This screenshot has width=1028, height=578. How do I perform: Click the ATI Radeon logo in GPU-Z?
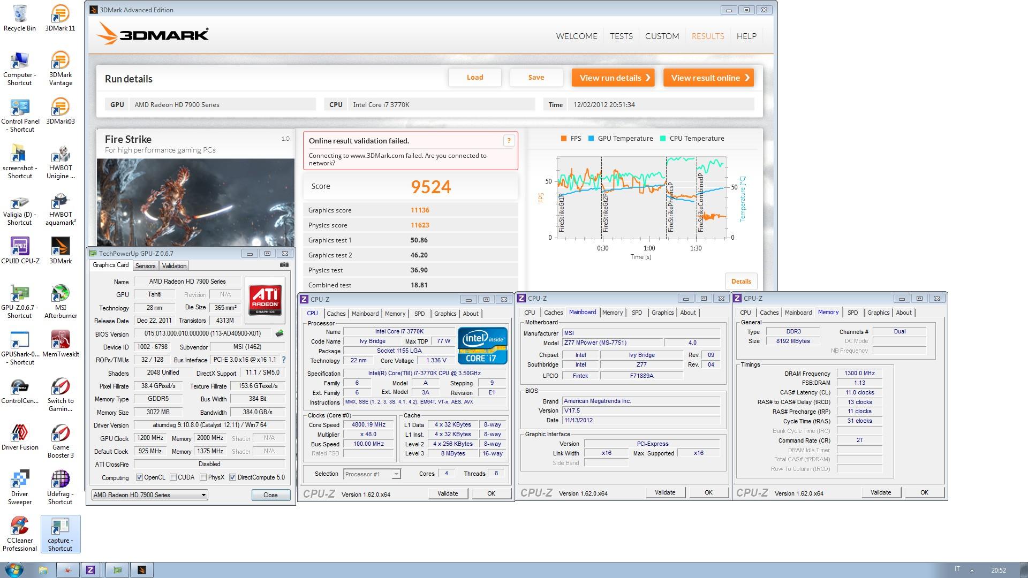(265, 299)
